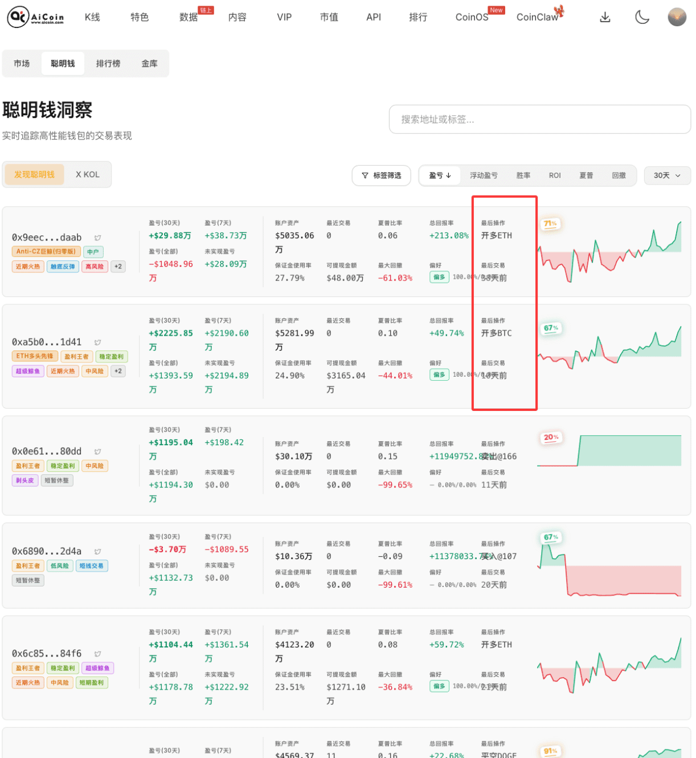
Task: Open the 数据 menu
Action: (x=189, y=17)
